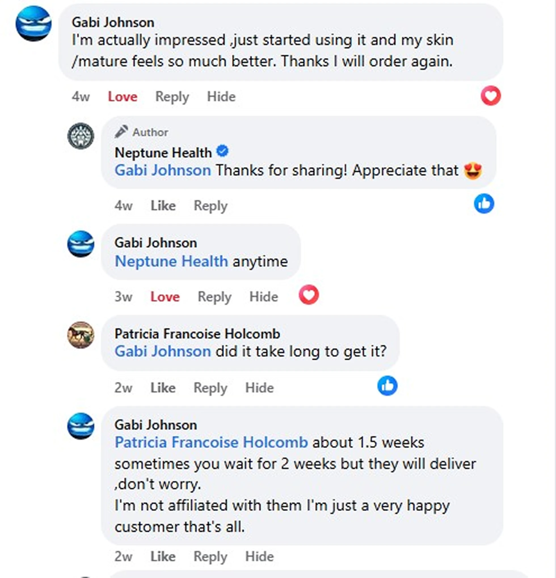Like Neptune Health's 'Thanks for sharing' reply
556x578 pixels.
click(x=163, y=206)
